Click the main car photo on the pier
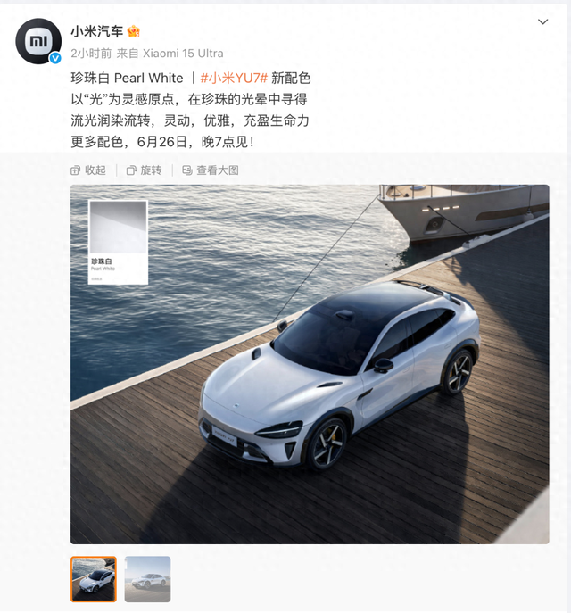 click(310, 364)
